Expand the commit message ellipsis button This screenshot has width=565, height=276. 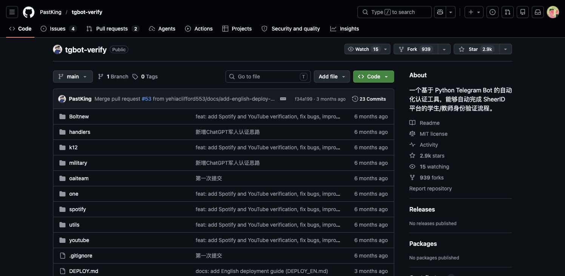coord(283,99)
